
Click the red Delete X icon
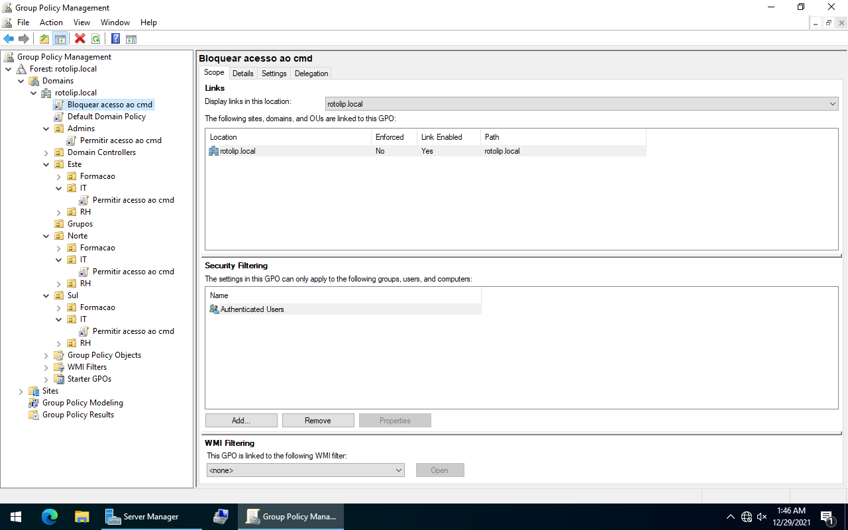(80, 39)
